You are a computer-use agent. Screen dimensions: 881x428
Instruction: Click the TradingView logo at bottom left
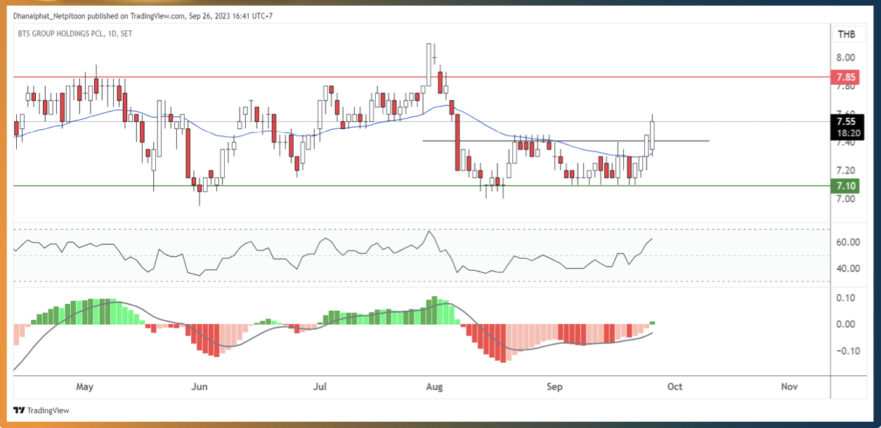[x=41, y=410]
